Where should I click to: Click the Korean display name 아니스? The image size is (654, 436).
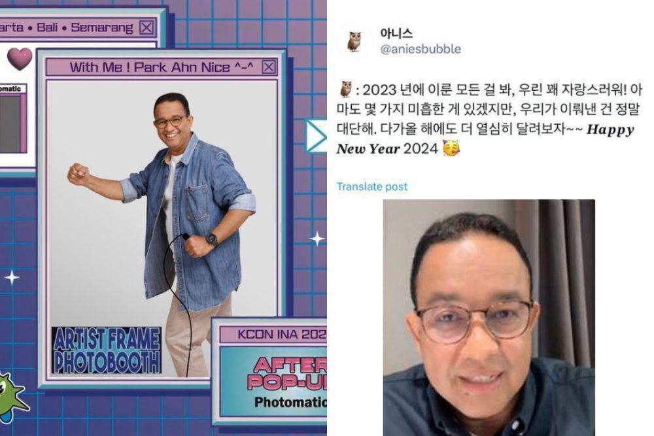pos(396,33)
